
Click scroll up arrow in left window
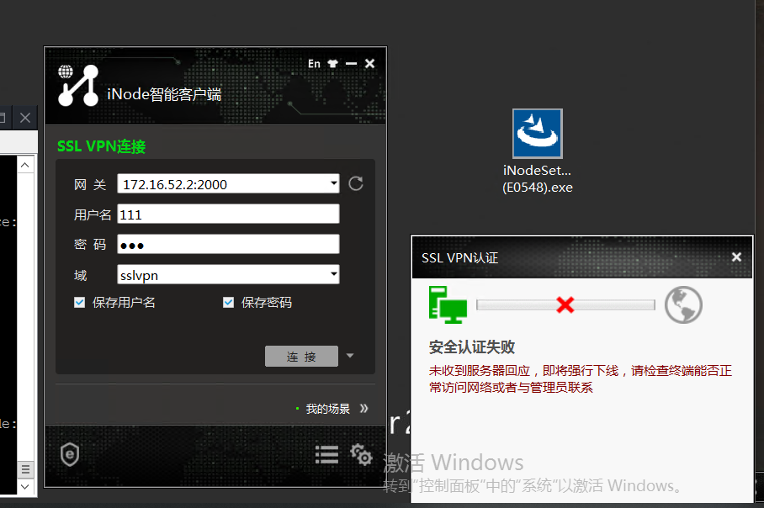coord(25,165)
